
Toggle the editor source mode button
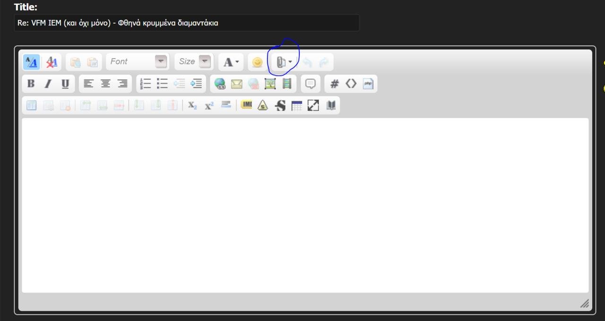(x=32, y=62)
